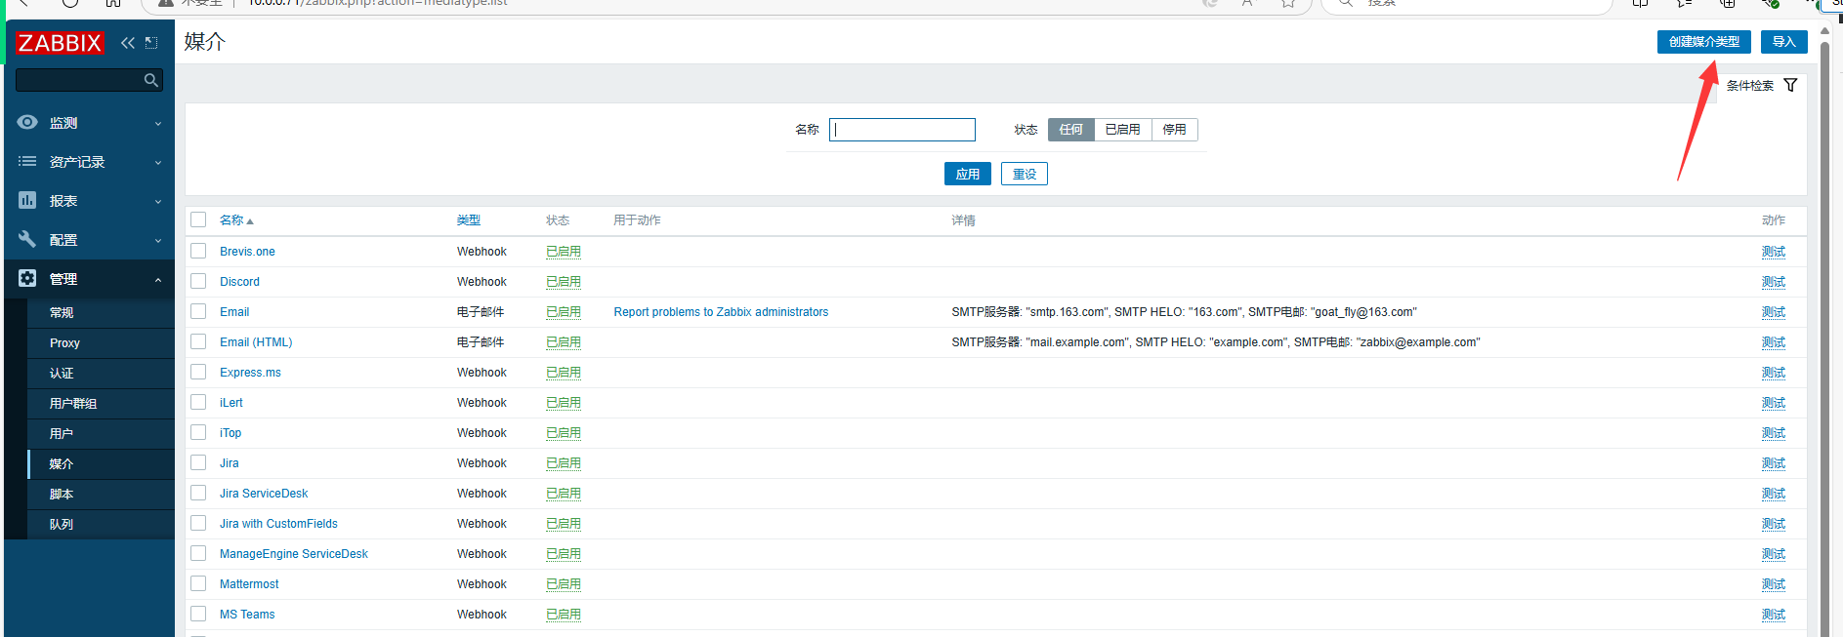This screenshot has height=637, width=1843.
Task: Open the ManageEngine ServiceDesk link
Action: (x=294, y=554)
